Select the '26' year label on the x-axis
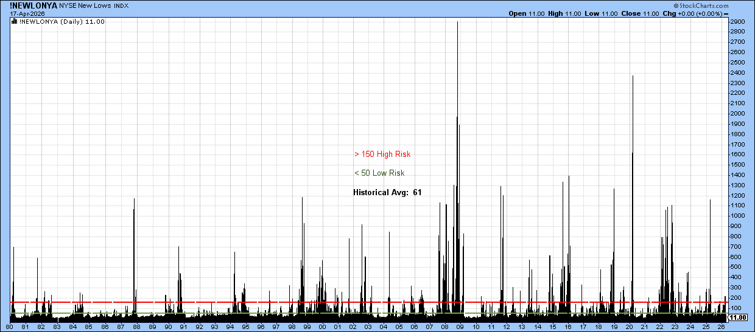 tap(722, 327)
